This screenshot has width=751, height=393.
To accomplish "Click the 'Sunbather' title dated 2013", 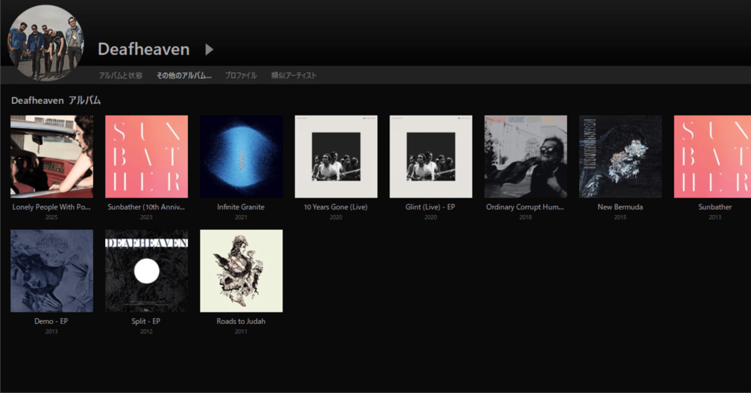I will pyautogui.click(x=715, y=207).
